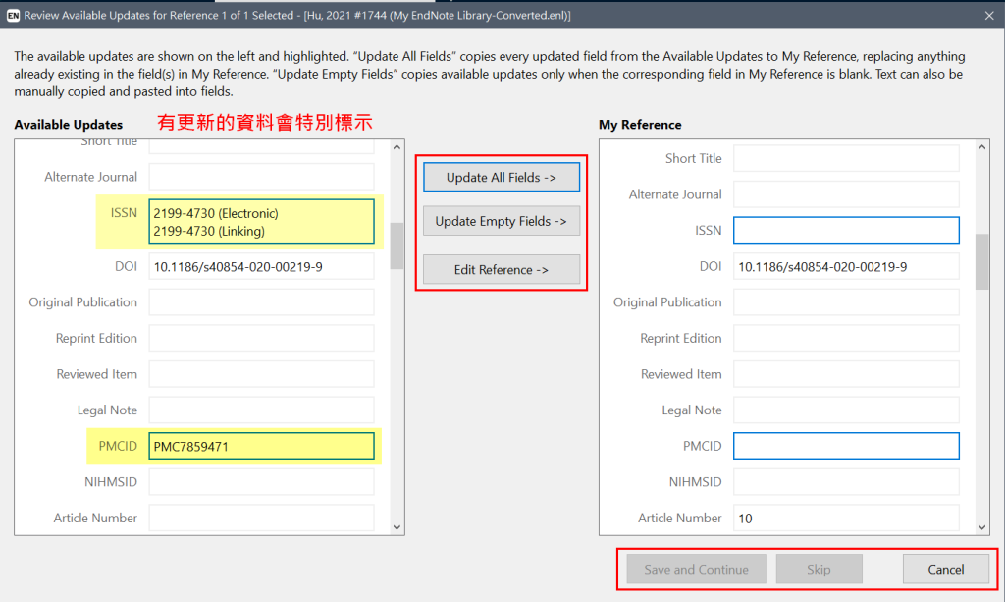
Task: Click the empty ISSN field in My Reference
Action: click(846, 230)
